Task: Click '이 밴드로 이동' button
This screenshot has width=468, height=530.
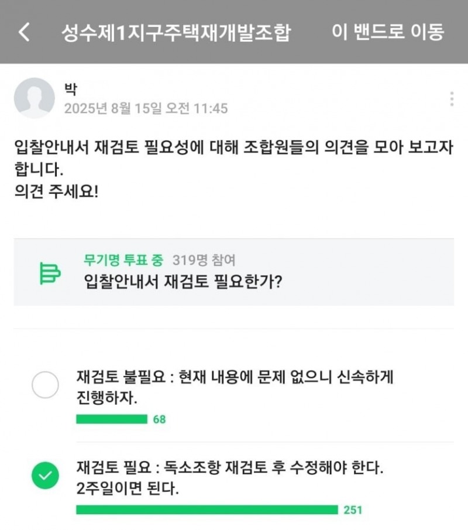Action: 388,32
